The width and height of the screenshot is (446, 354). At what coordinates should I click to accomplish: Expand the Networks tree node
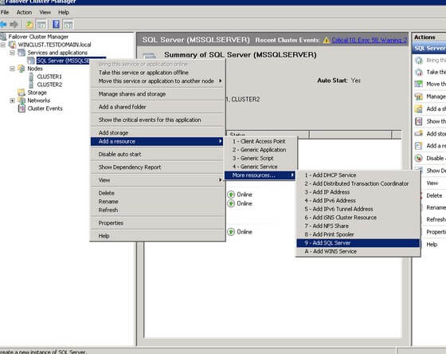click(x=12, y=100)
